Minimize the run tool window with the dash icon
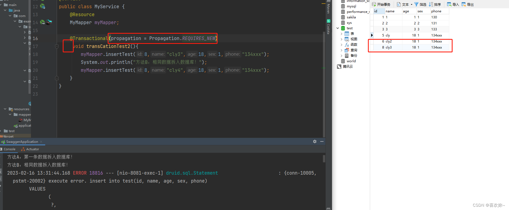Viewport: 509px width, 210px height. (322, 141)
